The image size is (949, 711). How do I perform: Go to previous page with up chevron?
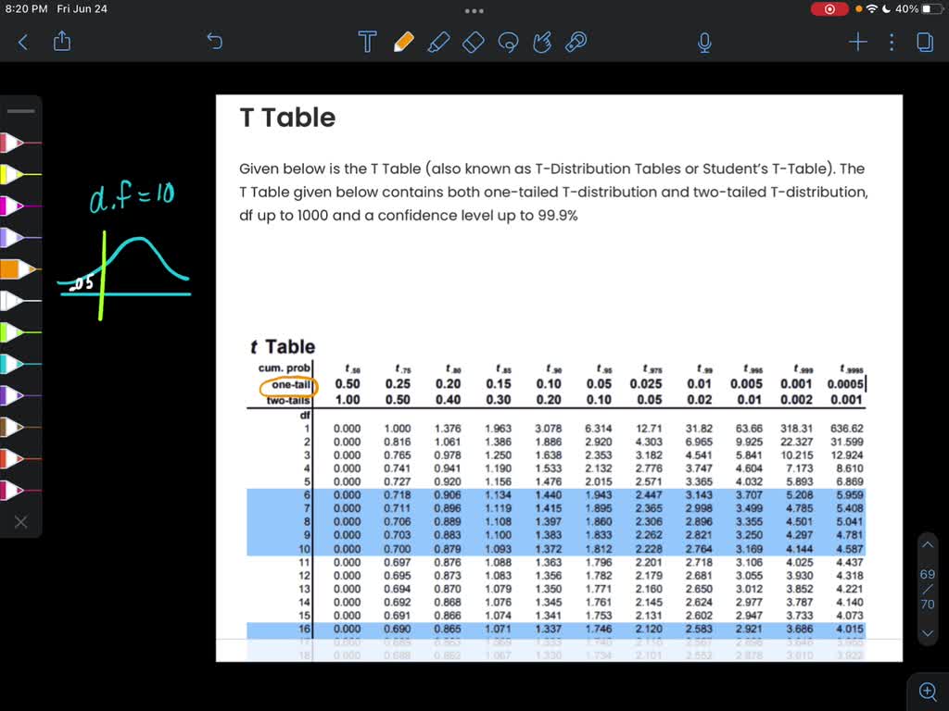click(928, 544)
